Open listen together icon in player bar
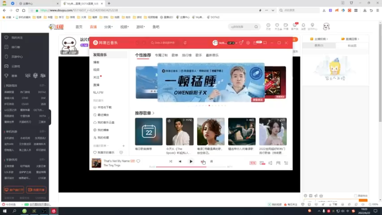Image resolution: width=382 pixels, height=215 pixels. (278, 163)
